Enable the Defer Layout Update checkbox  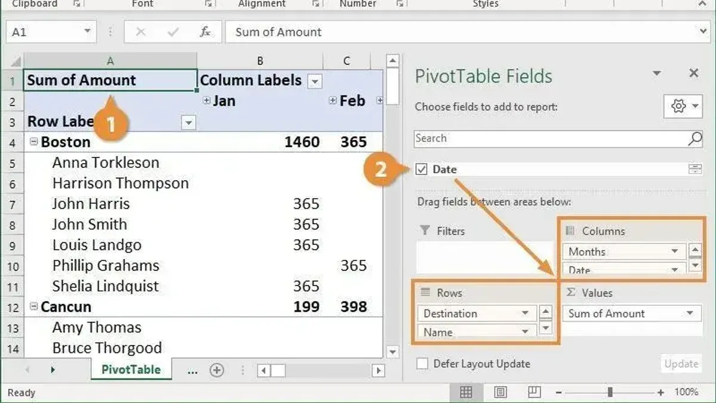[422, 364]
